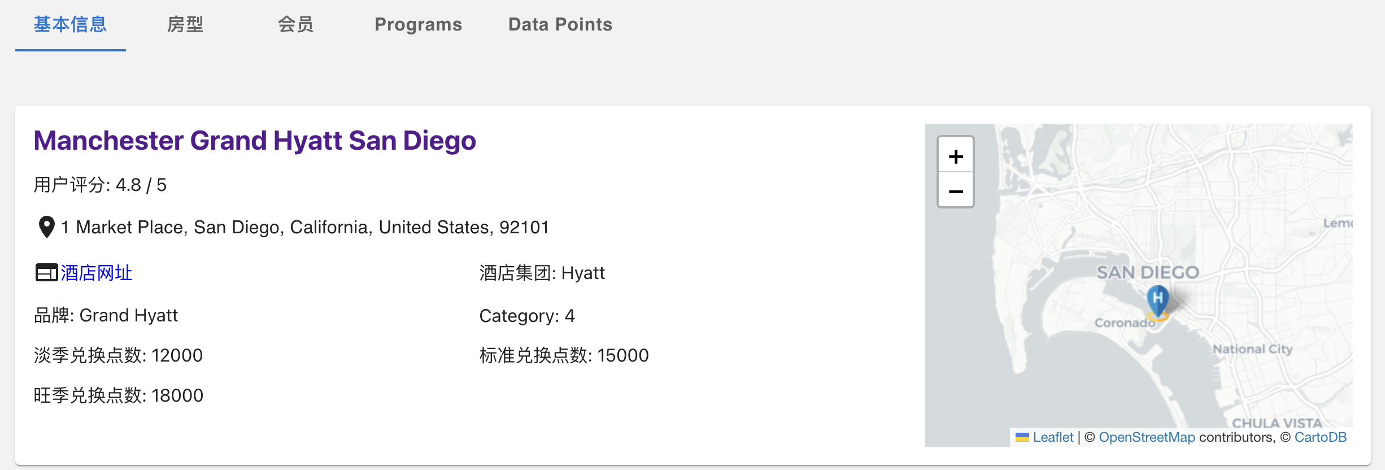
Task: Switch to the 房型 tab
Action: [x=185, y=25]
